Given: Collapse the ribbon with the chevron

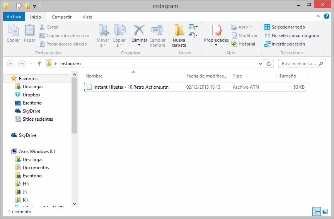Looking at the screenshot, I should tap(318, 16).
